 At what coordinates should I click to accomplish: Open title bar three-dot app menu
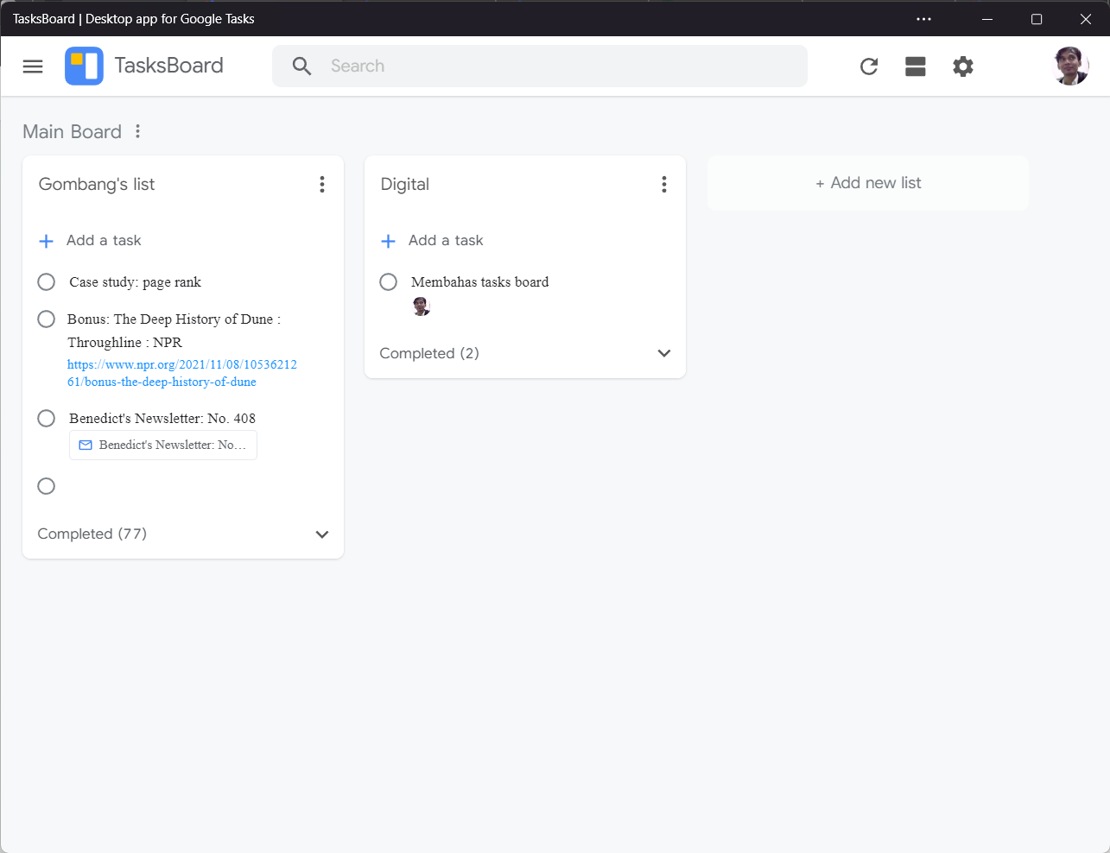coord(924,19)
